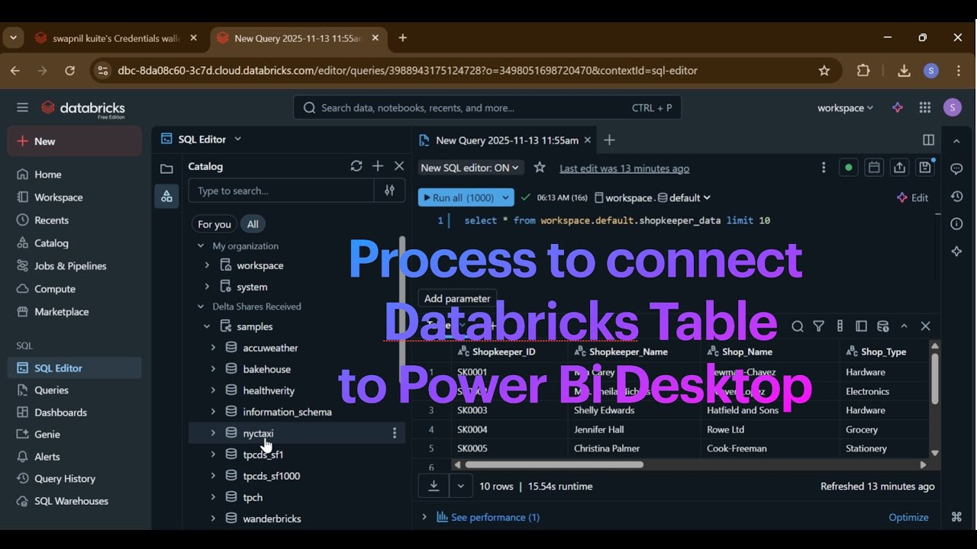The width and height of the screenshot is (977, 549).
Task: Close the Catalog panel
Action: pyautogui.click(x=399, y=166)
